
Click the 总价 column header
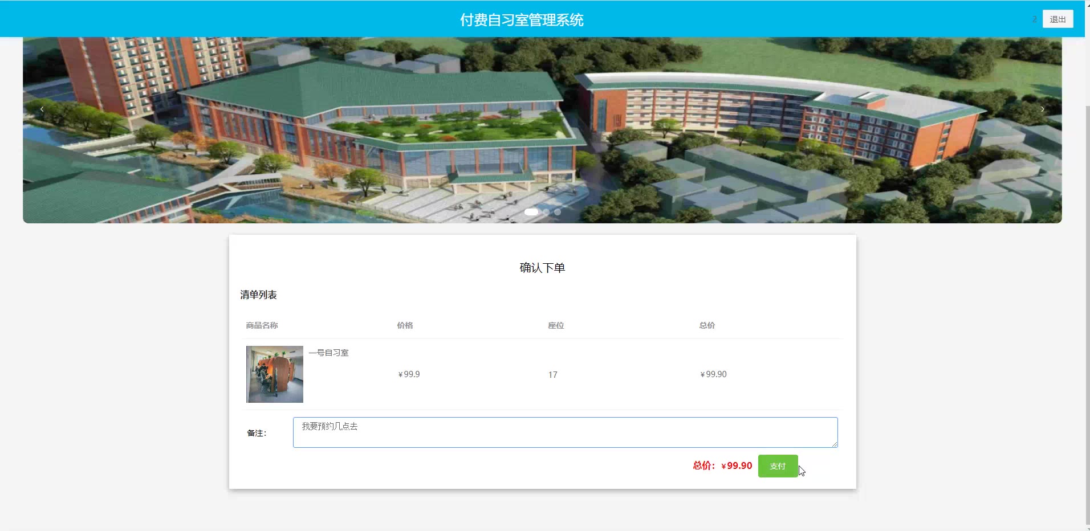707,325
